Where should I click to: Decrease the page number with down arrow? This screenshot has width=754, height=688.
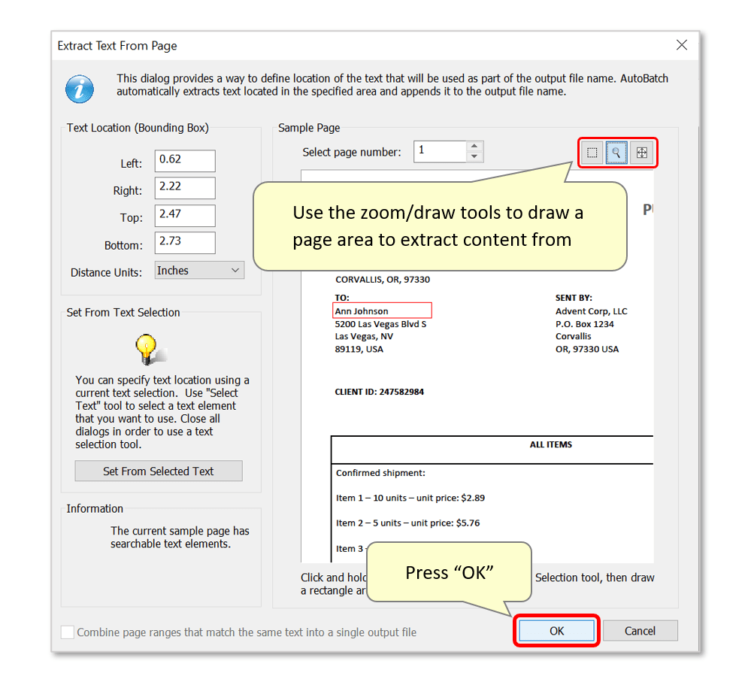click(474, 156)
